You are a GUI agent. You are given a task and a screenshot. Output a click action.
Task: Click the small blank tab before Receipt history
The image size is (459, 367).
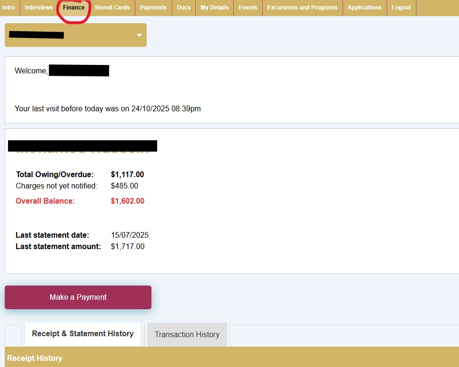click(13, 335)
